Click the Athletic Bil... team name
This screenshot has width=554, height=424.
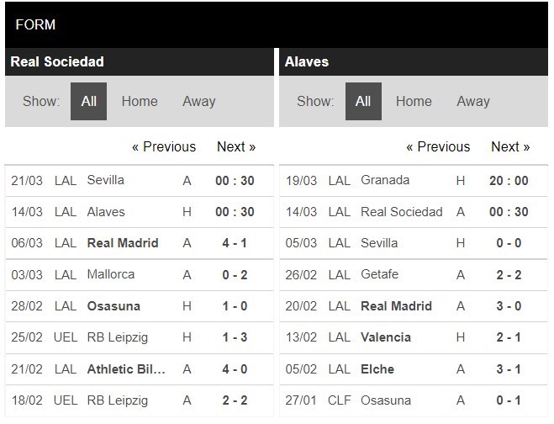[126, 369]
